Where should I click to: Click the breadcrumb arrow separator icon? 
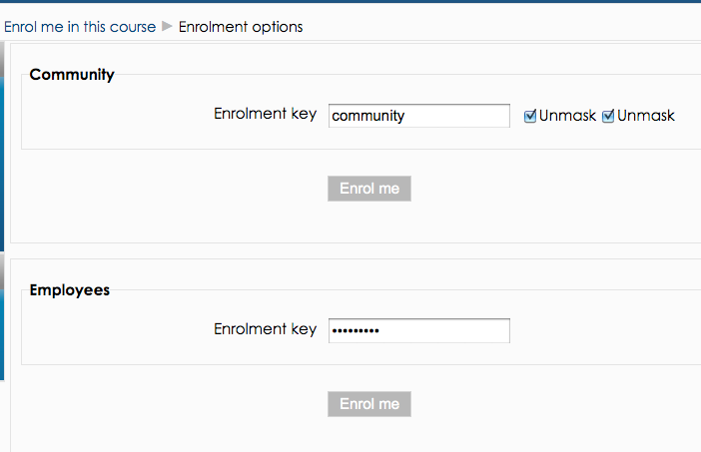(x=167, y=26)
